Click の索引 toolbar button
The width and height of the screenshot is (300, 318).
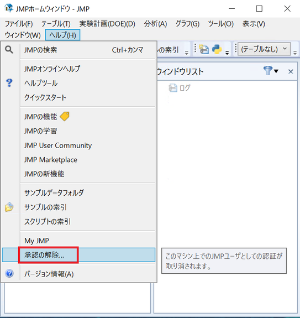point(168,49)
